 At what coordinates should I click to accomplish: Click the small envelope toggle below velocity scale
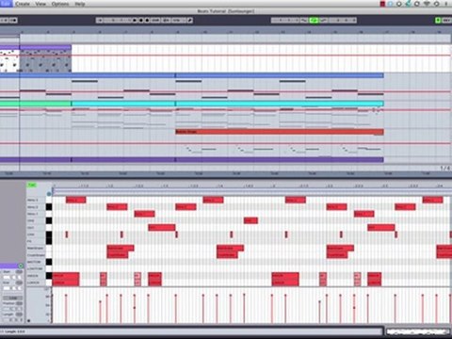29,321
